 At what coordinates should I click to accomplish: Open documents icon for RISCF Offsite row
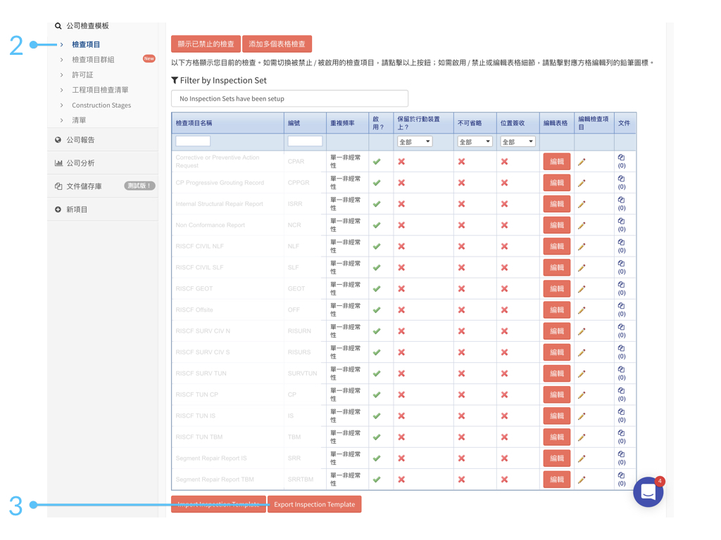click(621, 306)
